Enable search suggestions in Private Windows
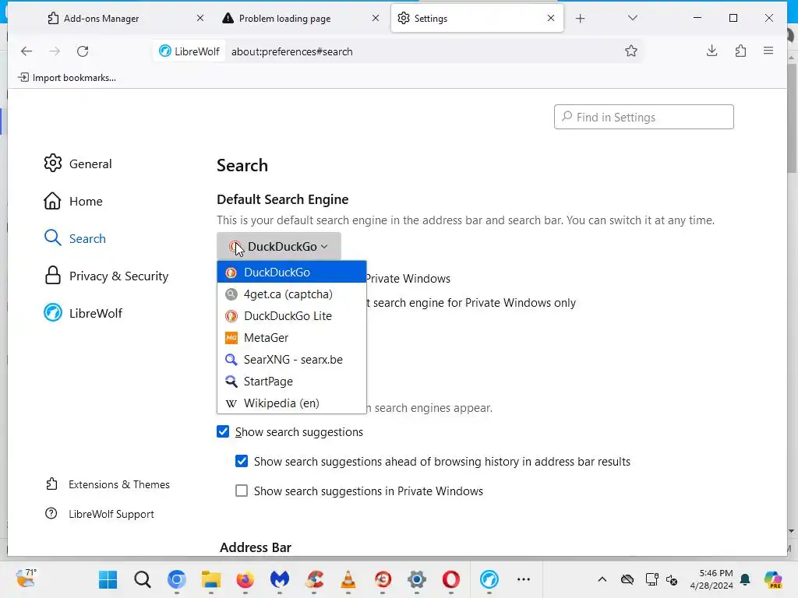This screenshot has height=598, width=798. 242,491
